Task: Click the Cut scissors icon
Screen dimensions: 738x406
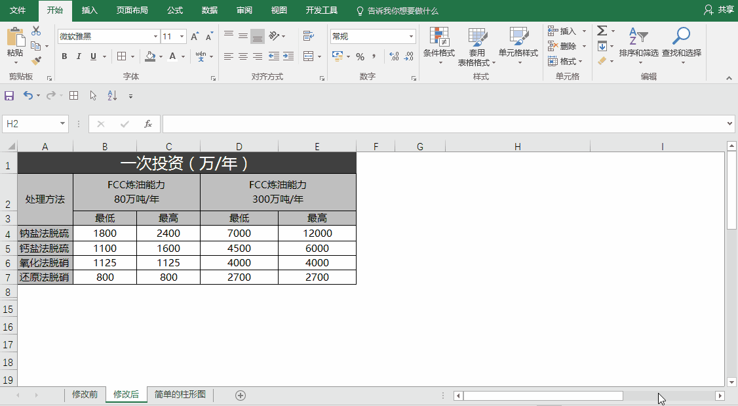Action: coord(36,31)
